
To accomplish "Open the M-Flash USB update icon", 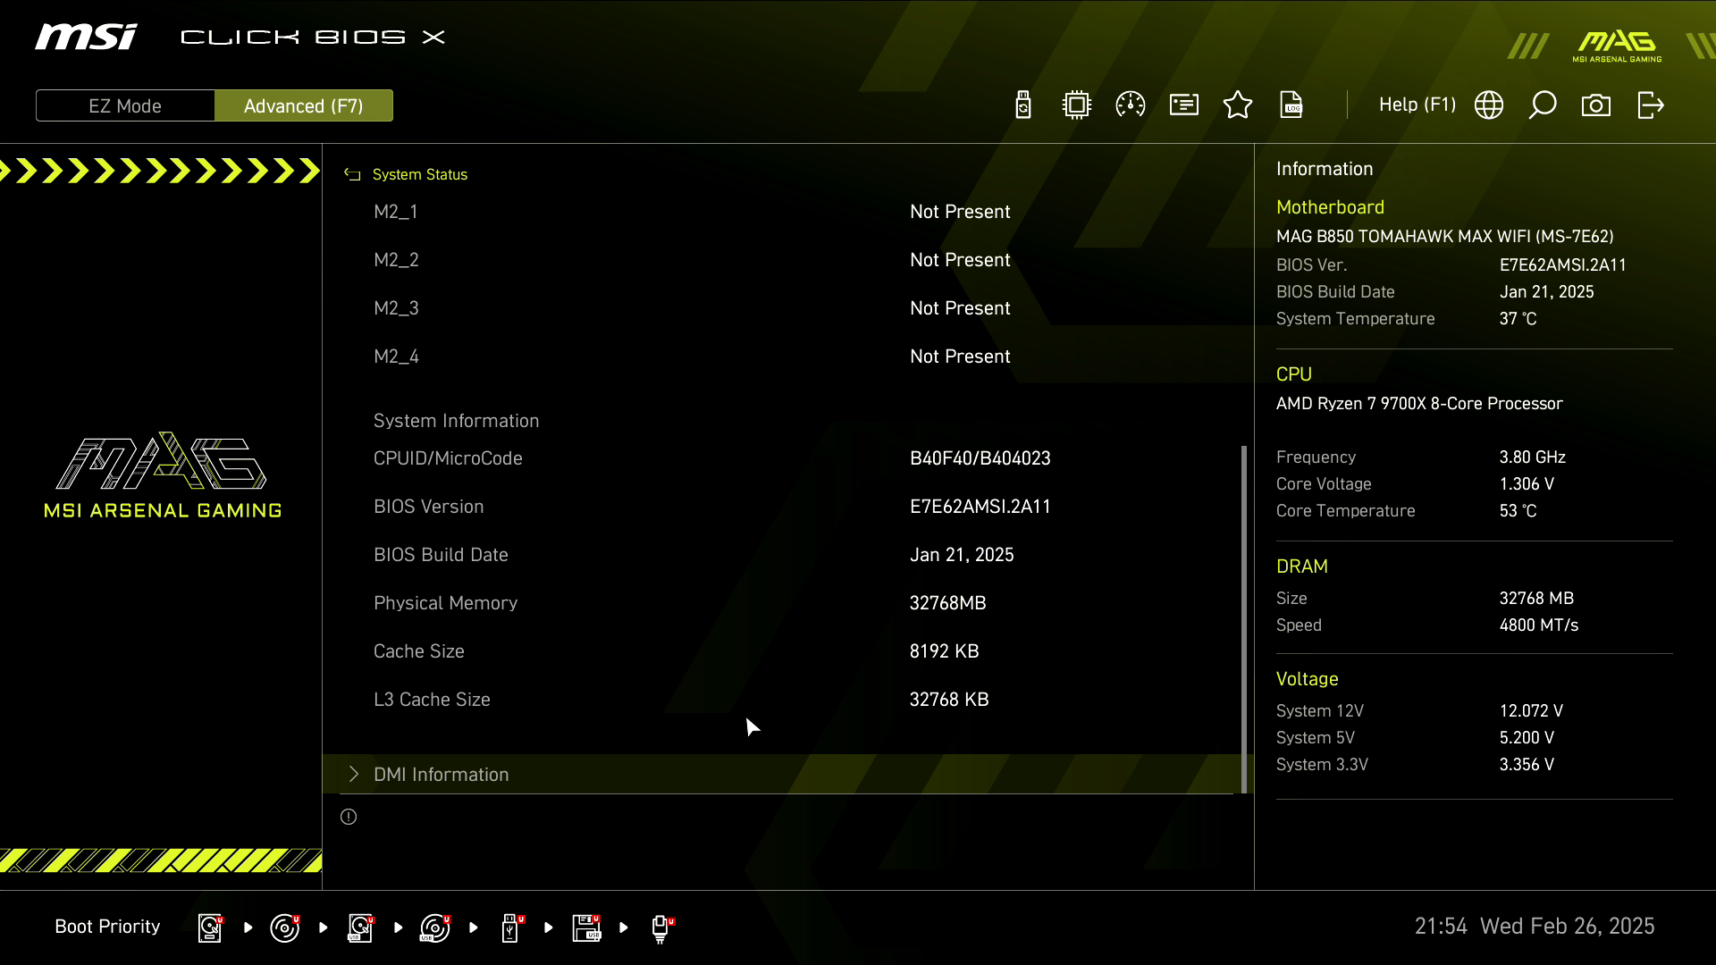I will coord(1023,105).
